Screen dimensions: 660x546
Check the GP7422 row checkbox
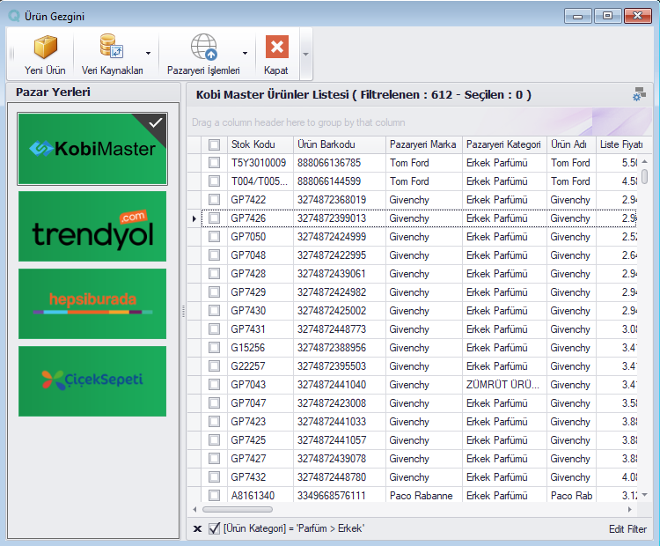pos(214,200)
